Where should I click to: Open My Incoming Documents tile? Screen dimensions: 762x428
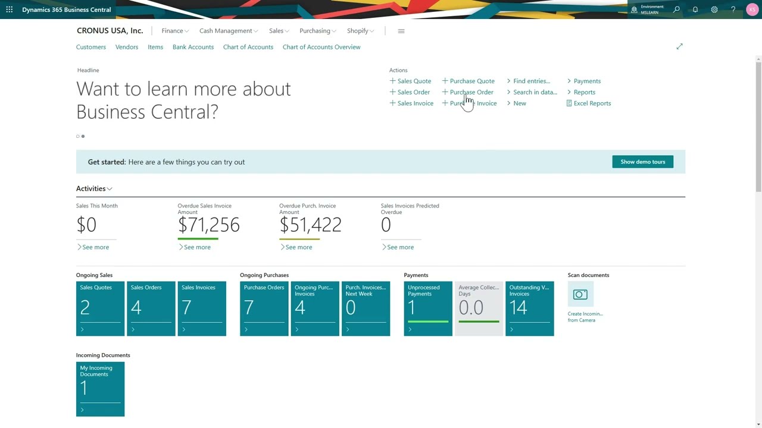(100, 389)
